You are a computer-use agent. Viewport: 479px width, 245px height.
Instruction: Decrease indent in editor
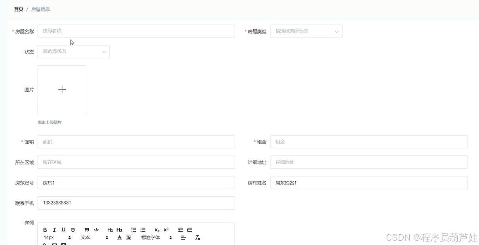180,230
